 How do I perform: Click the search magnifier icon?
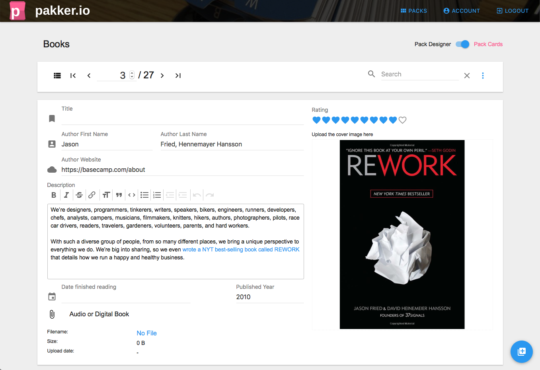371,74
